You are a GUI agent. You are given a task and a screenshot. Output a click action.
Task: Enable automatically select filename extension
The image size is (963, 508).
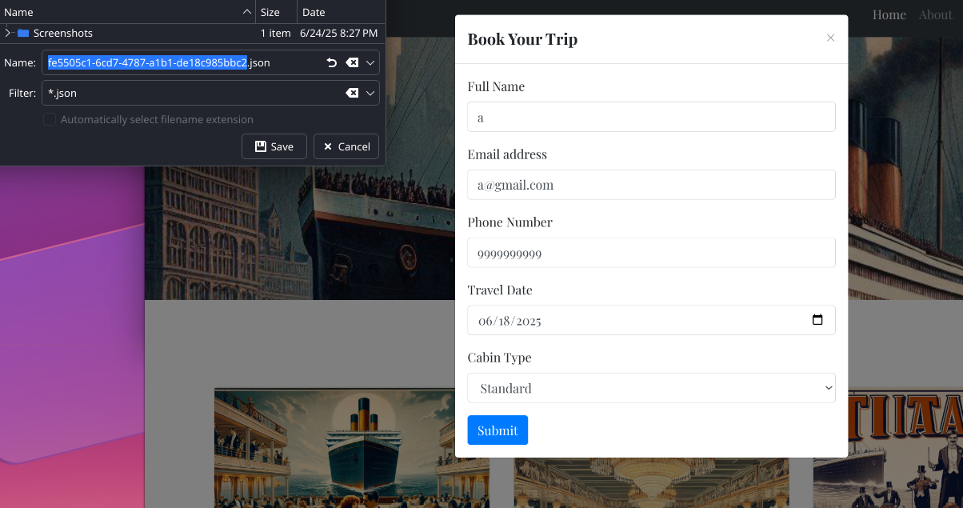(x=50, y=119)
